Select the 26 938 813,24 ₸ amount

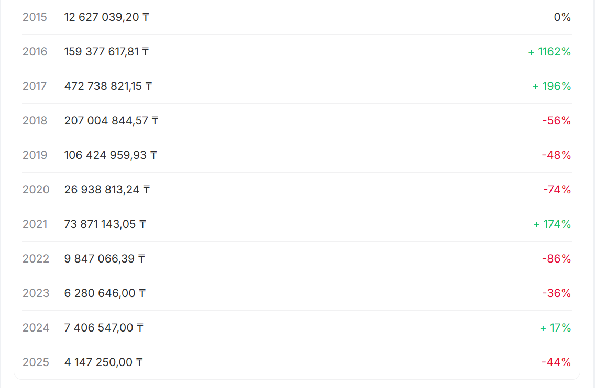[x=107, y=190]
